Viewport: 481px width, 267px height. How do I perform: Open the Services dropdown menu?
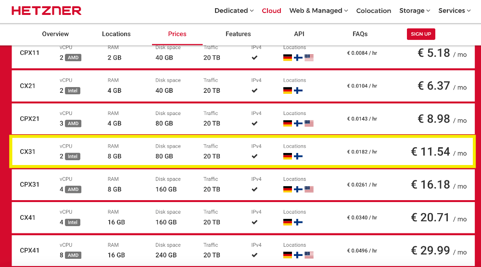click(455, 11)
